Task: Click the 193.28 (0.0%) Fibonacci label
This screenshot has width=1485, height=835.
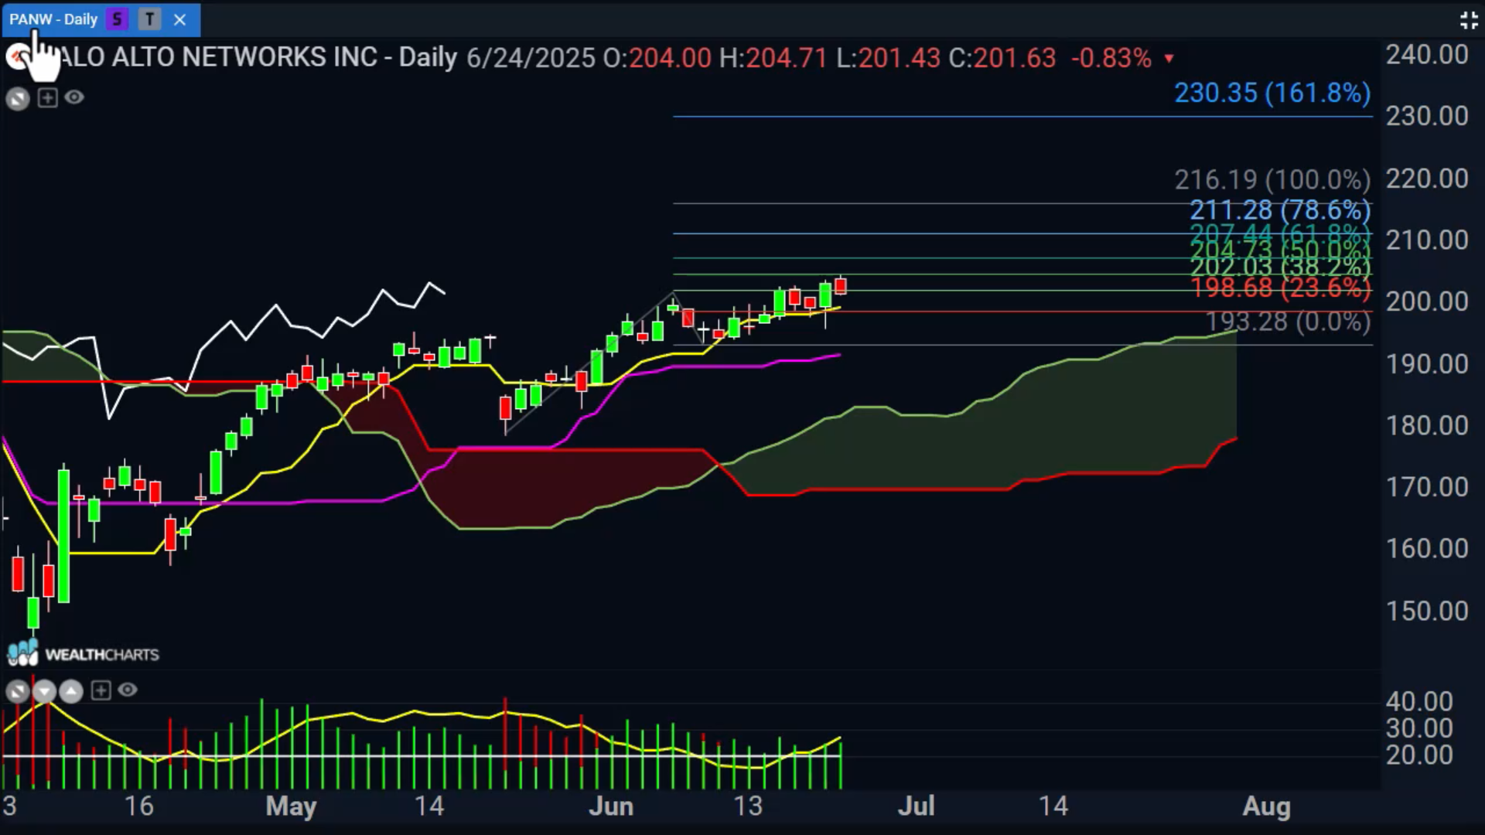Action: [x=1288, y=321]
